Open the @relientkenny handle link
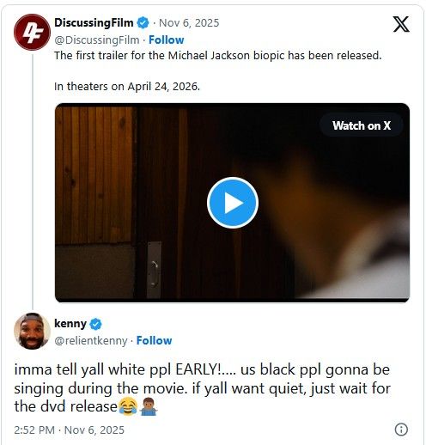Viewport: 426px width, 445px height. coord(91,340)
